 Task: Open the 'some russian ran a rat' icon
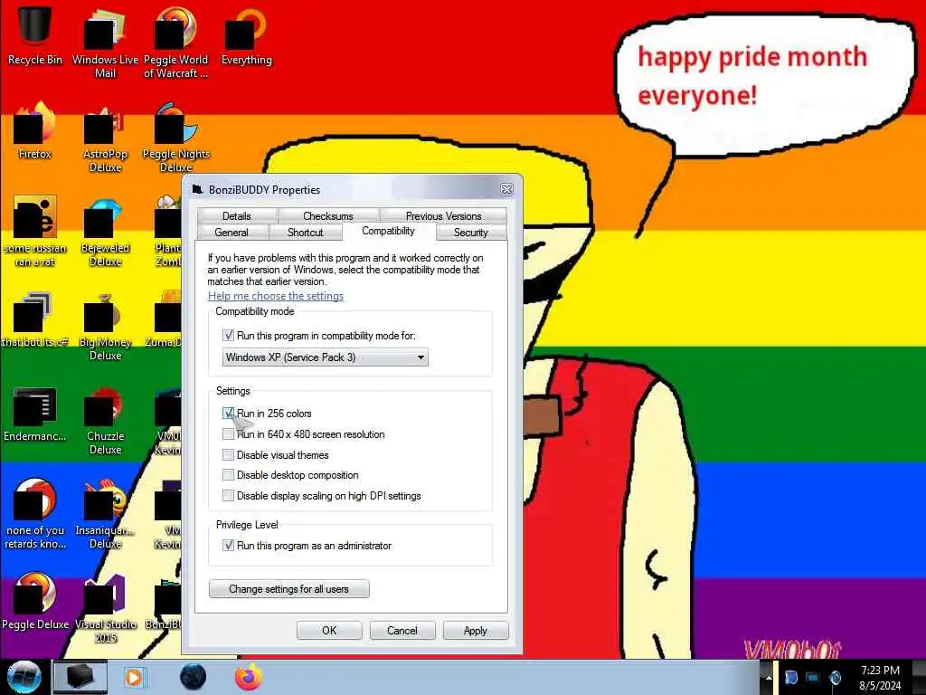click(x=34, y=231)
